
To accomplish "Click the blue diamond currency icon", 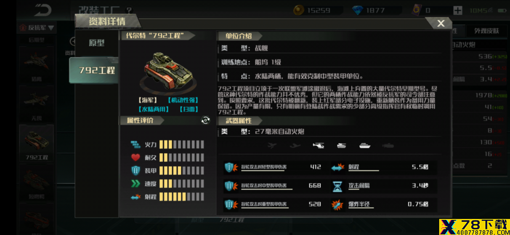I will (358, 10).
